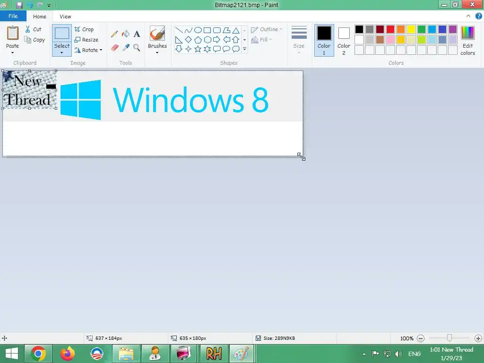Image resolution: width=484 pixels, height=363 pixels.
Task: Choose the straight Line shape
Action: [x=179, y=30]
